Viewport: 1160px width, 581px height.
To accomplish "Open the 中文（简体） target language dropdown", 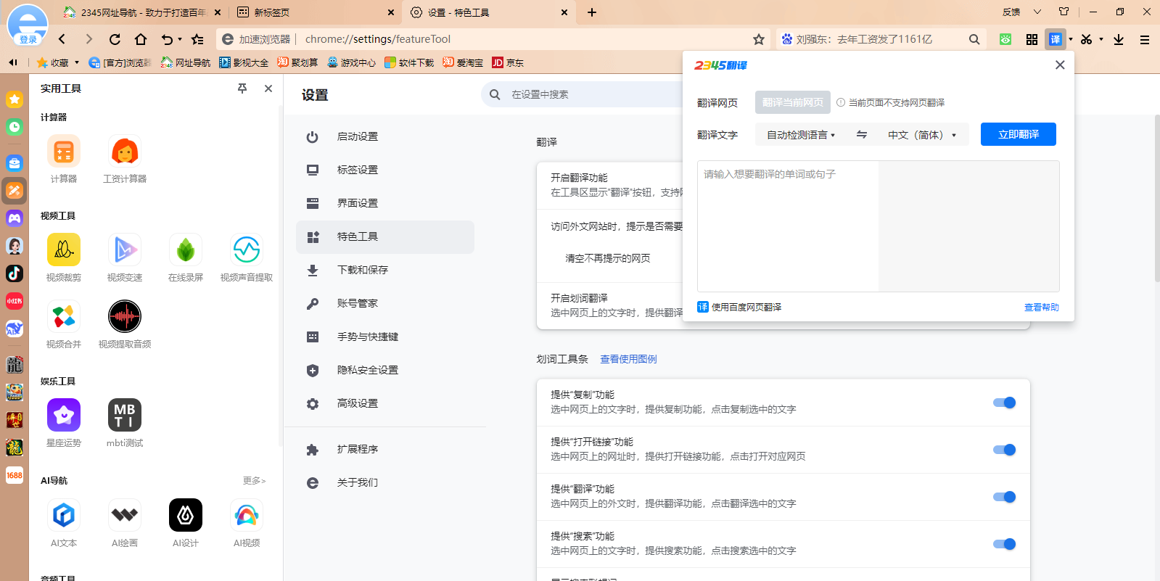I will [x=921, y=135].
